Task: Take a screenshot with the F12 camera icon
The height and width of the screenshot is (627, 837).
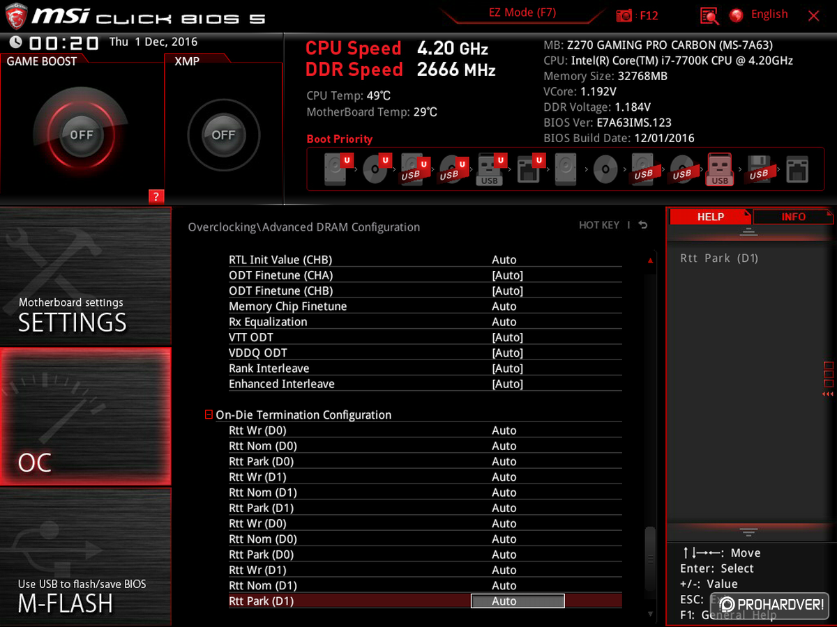Action: click(624, 15)
